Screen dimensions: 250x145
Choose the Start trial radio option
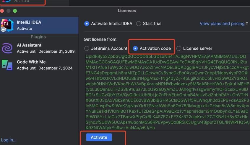pos(139,24)
